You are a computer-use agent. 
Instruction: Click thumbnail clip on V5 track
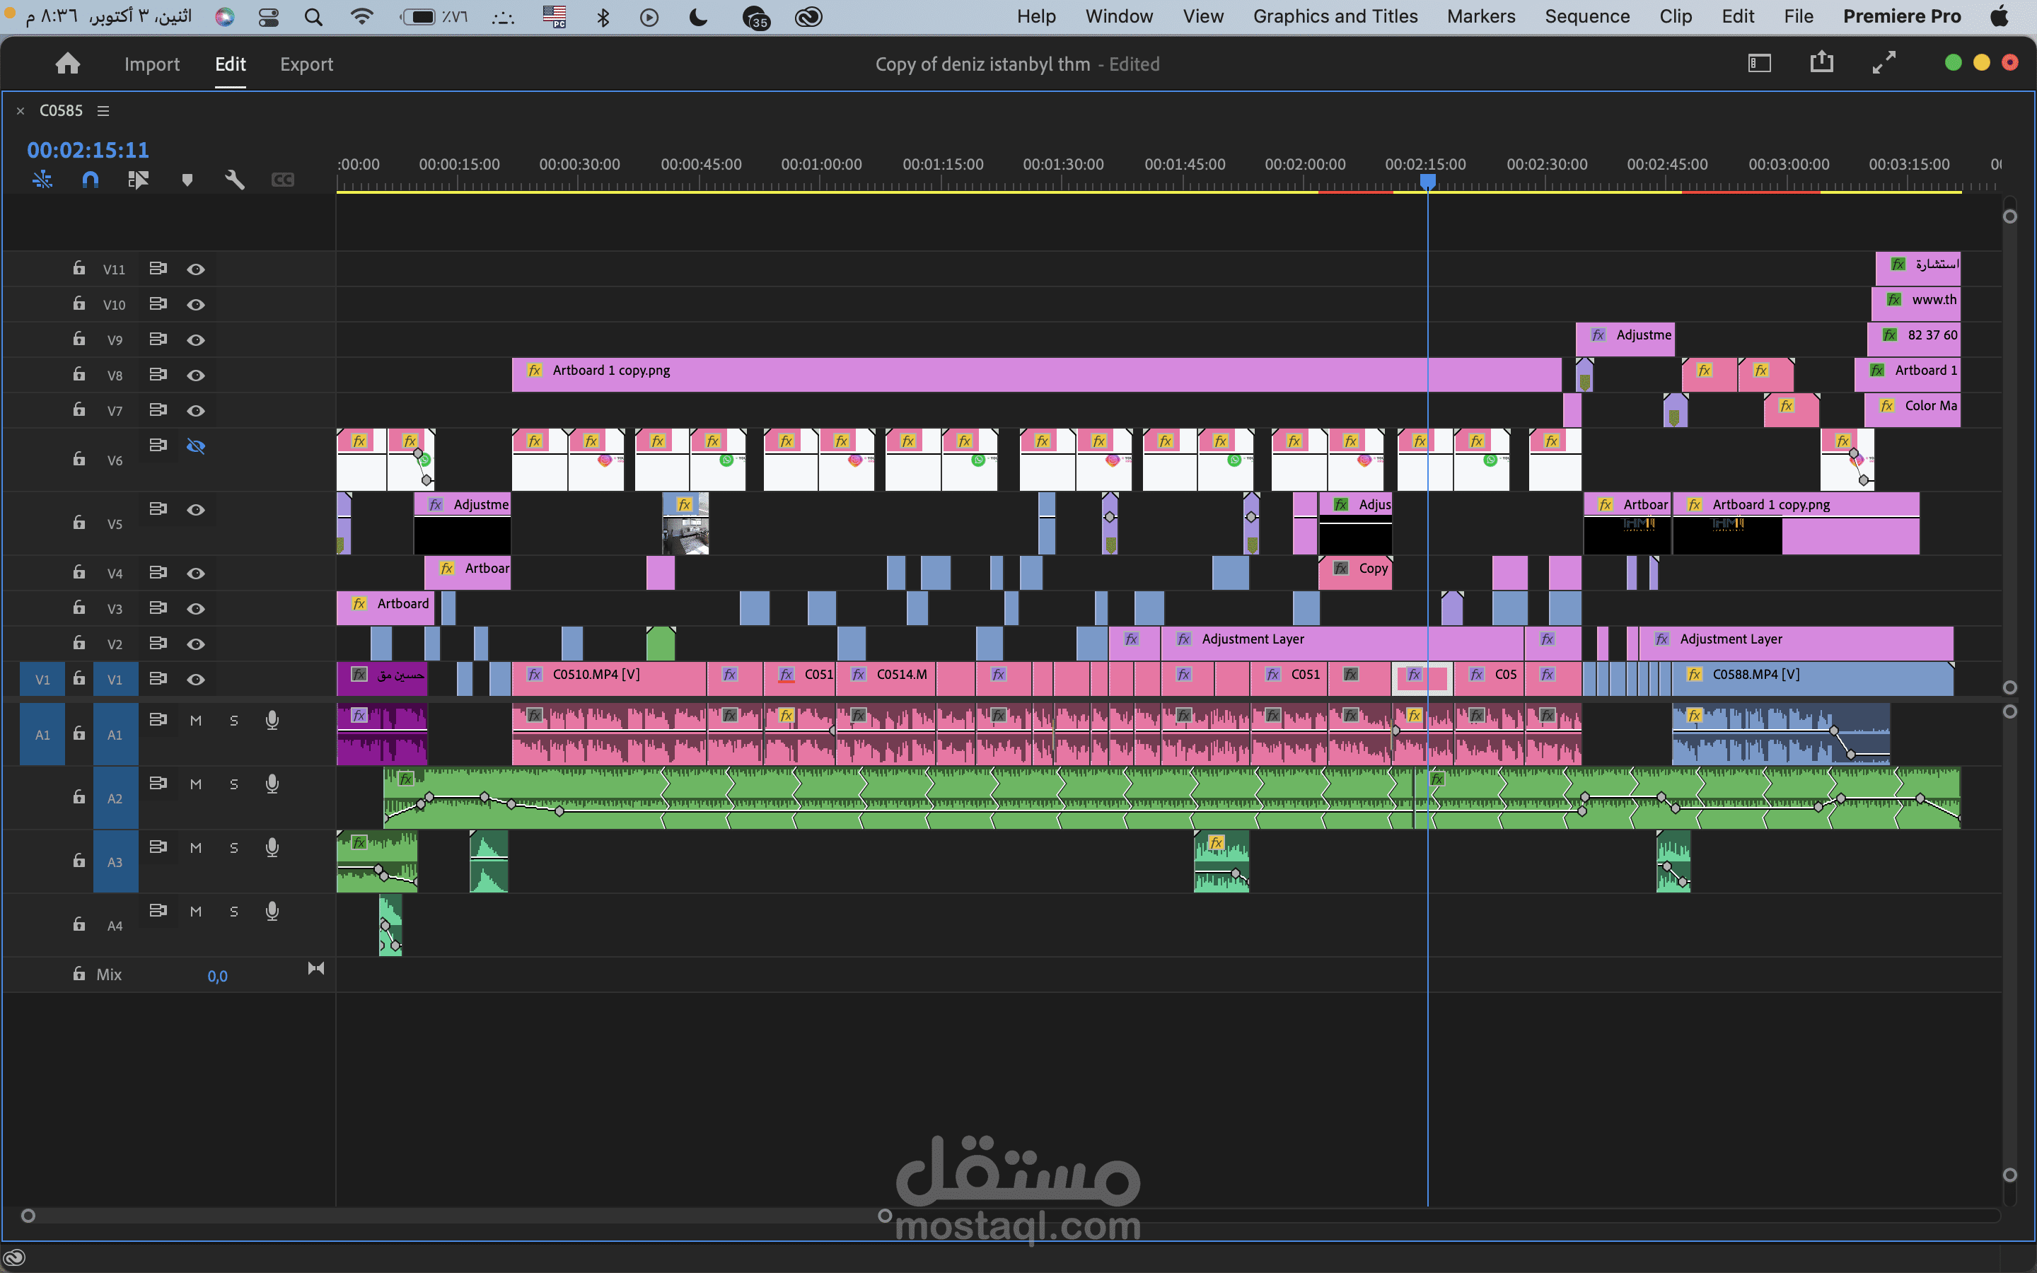pos(685,523)
